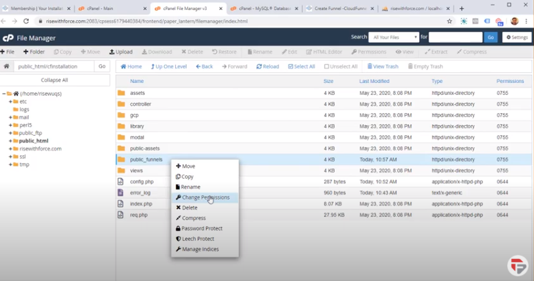The height and width of the screenshot is (281, 534).
Task: Expand the public_ftp tree folder
Action: pos(10,133)
